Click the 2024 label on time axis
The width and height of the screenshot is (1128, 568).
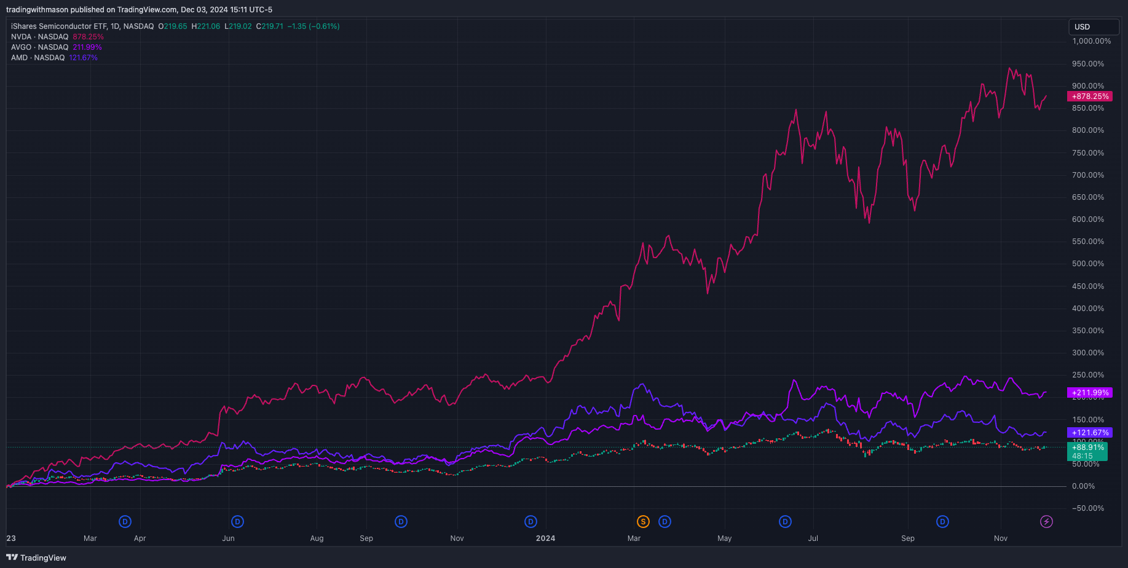click(x=545, y=538)
